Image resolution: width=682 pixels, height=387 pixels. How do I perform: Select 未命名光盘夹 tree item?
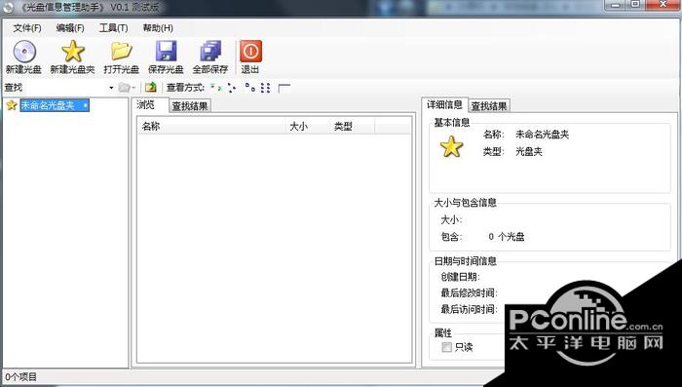coord(55,105)
